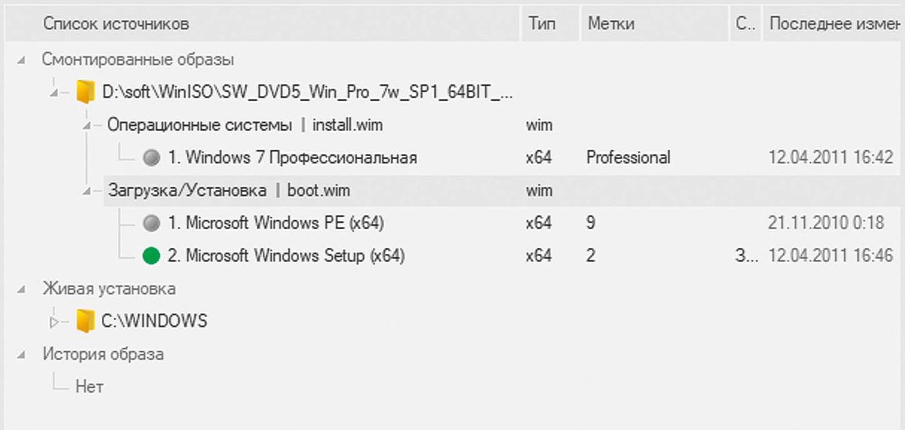Select Microsoft Windows PE (x64) entry
905x430 pixels.
pyautogui.click(x=275, y=223)
